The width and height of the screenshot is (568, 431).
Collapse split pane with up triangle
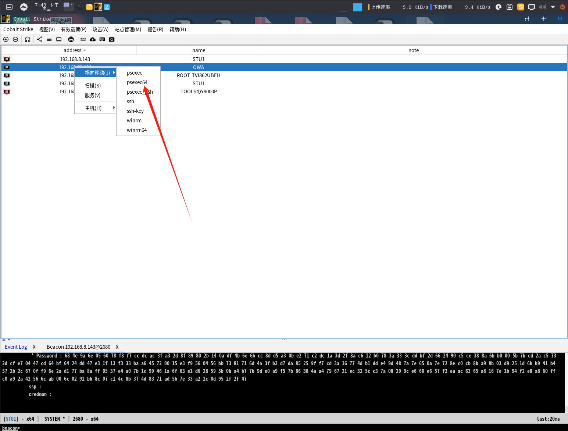(4, 340)
